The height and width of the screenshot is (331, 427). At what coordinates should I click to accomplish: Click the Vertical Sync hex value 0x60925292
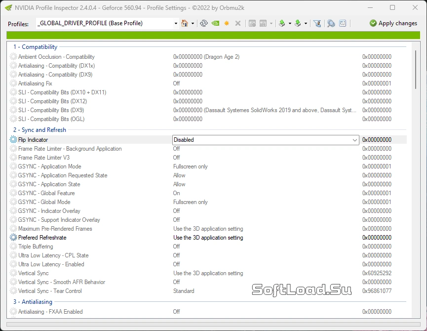tap(377, 273)
